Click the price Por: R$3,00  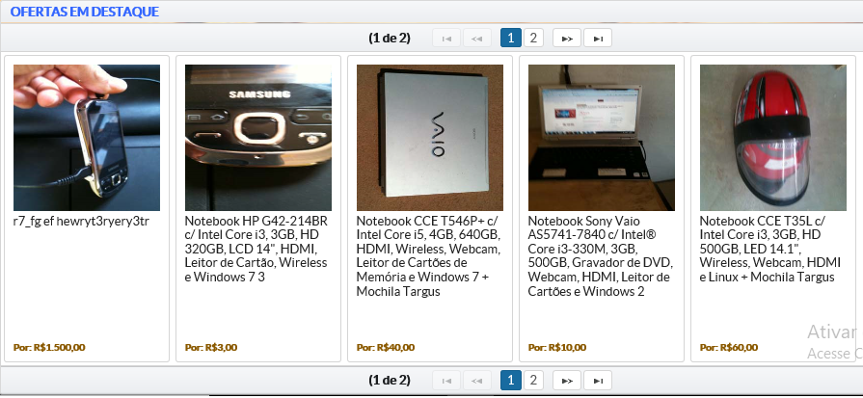[x=211, y=348]
